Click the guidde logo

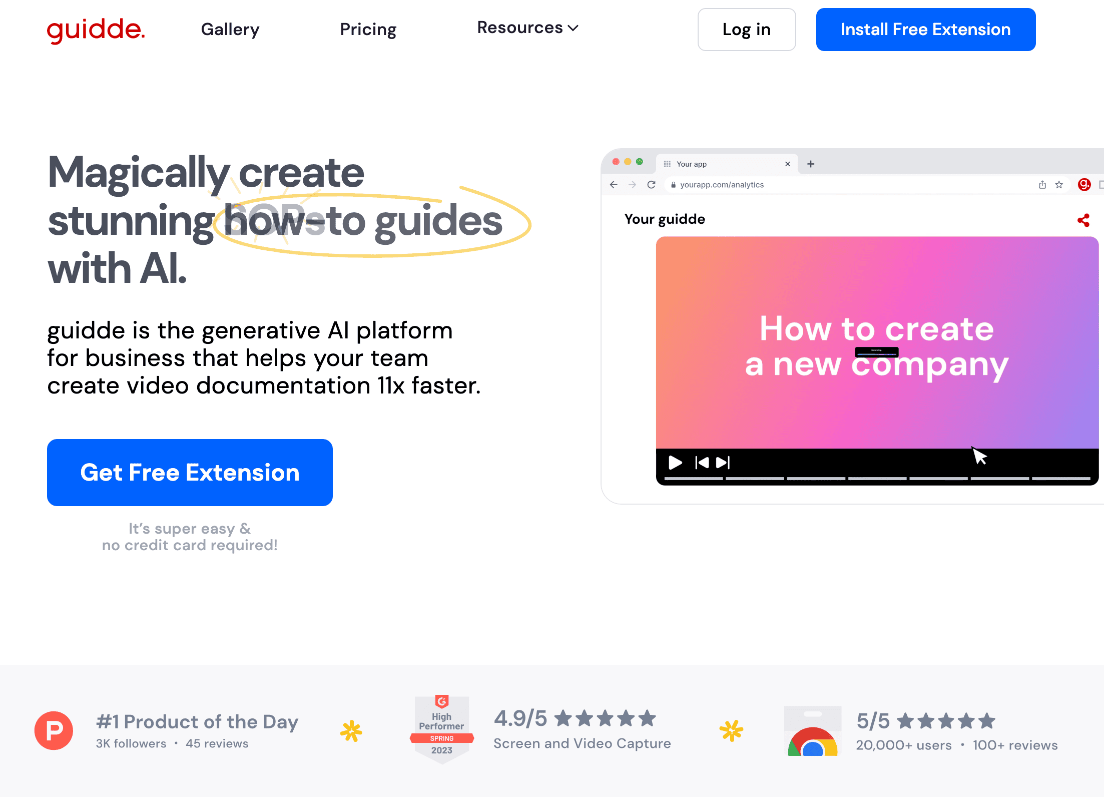click(96, 30)
